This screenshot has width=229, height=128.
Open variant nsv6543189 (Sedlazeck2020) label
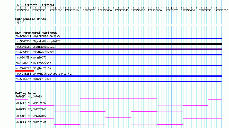click(36, 47)
